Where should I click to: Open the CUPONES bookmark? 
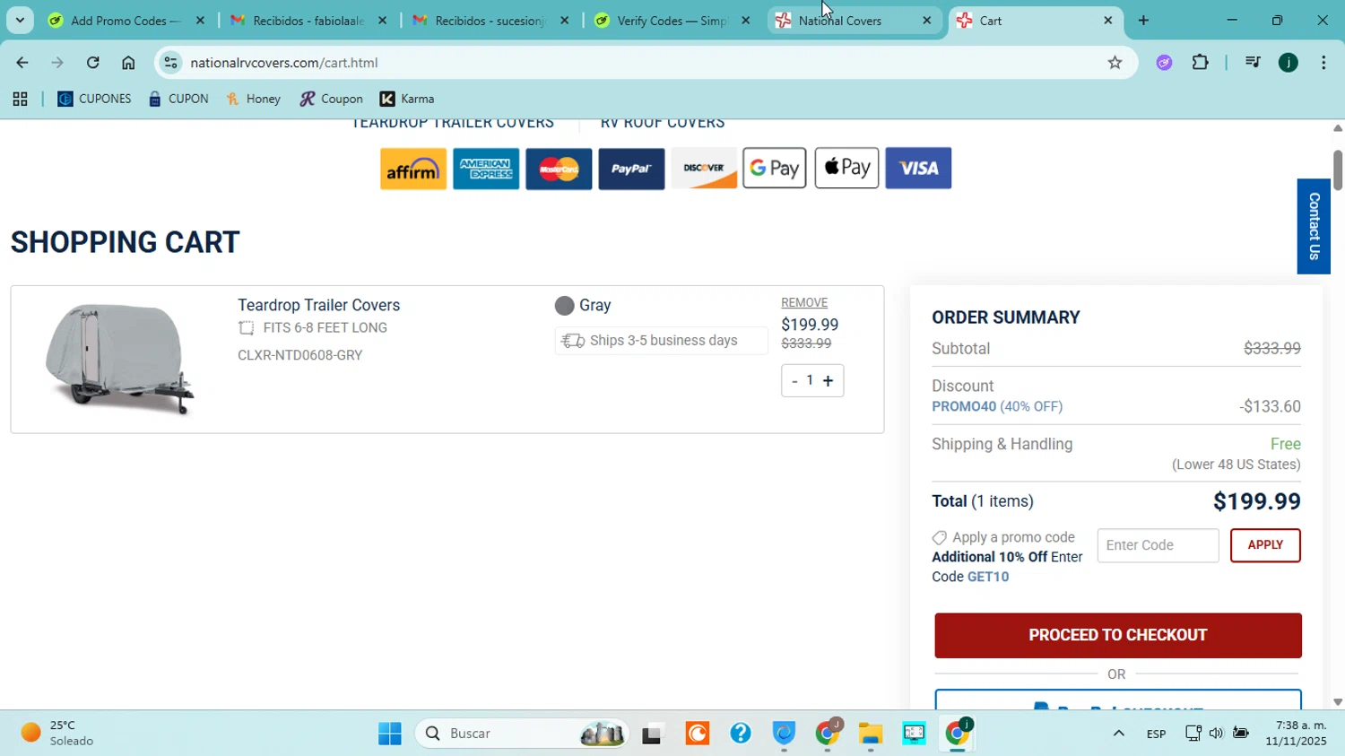94,100
